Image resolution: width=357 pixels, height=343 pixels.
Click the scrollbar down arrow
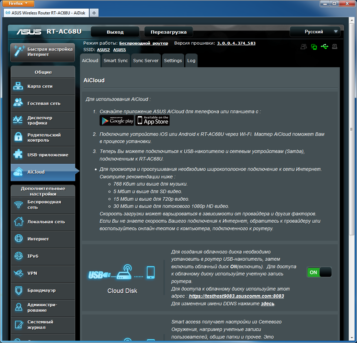(x=352, y=338)
